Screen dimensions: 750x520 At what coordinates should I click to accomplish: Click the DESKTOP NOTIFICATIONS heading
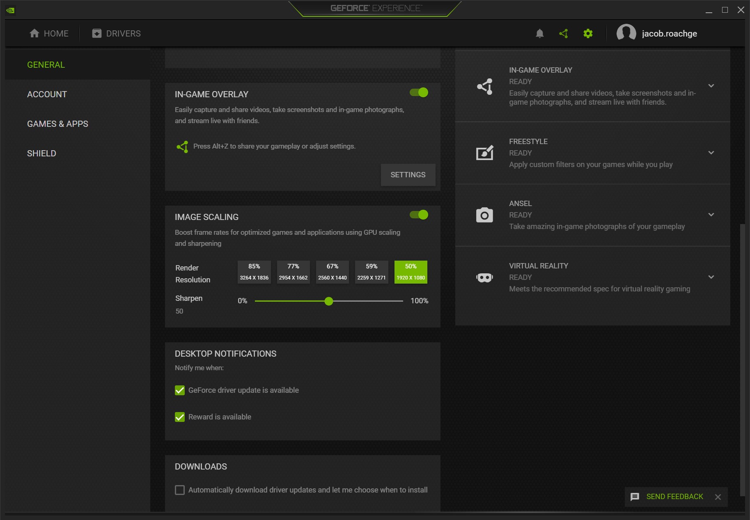225,354
